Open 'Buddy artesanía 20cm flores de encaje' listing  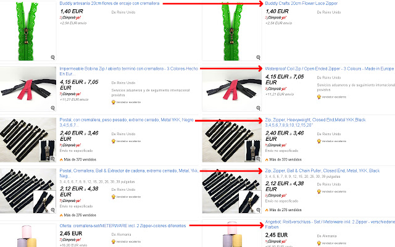click(x=109, y=3)
